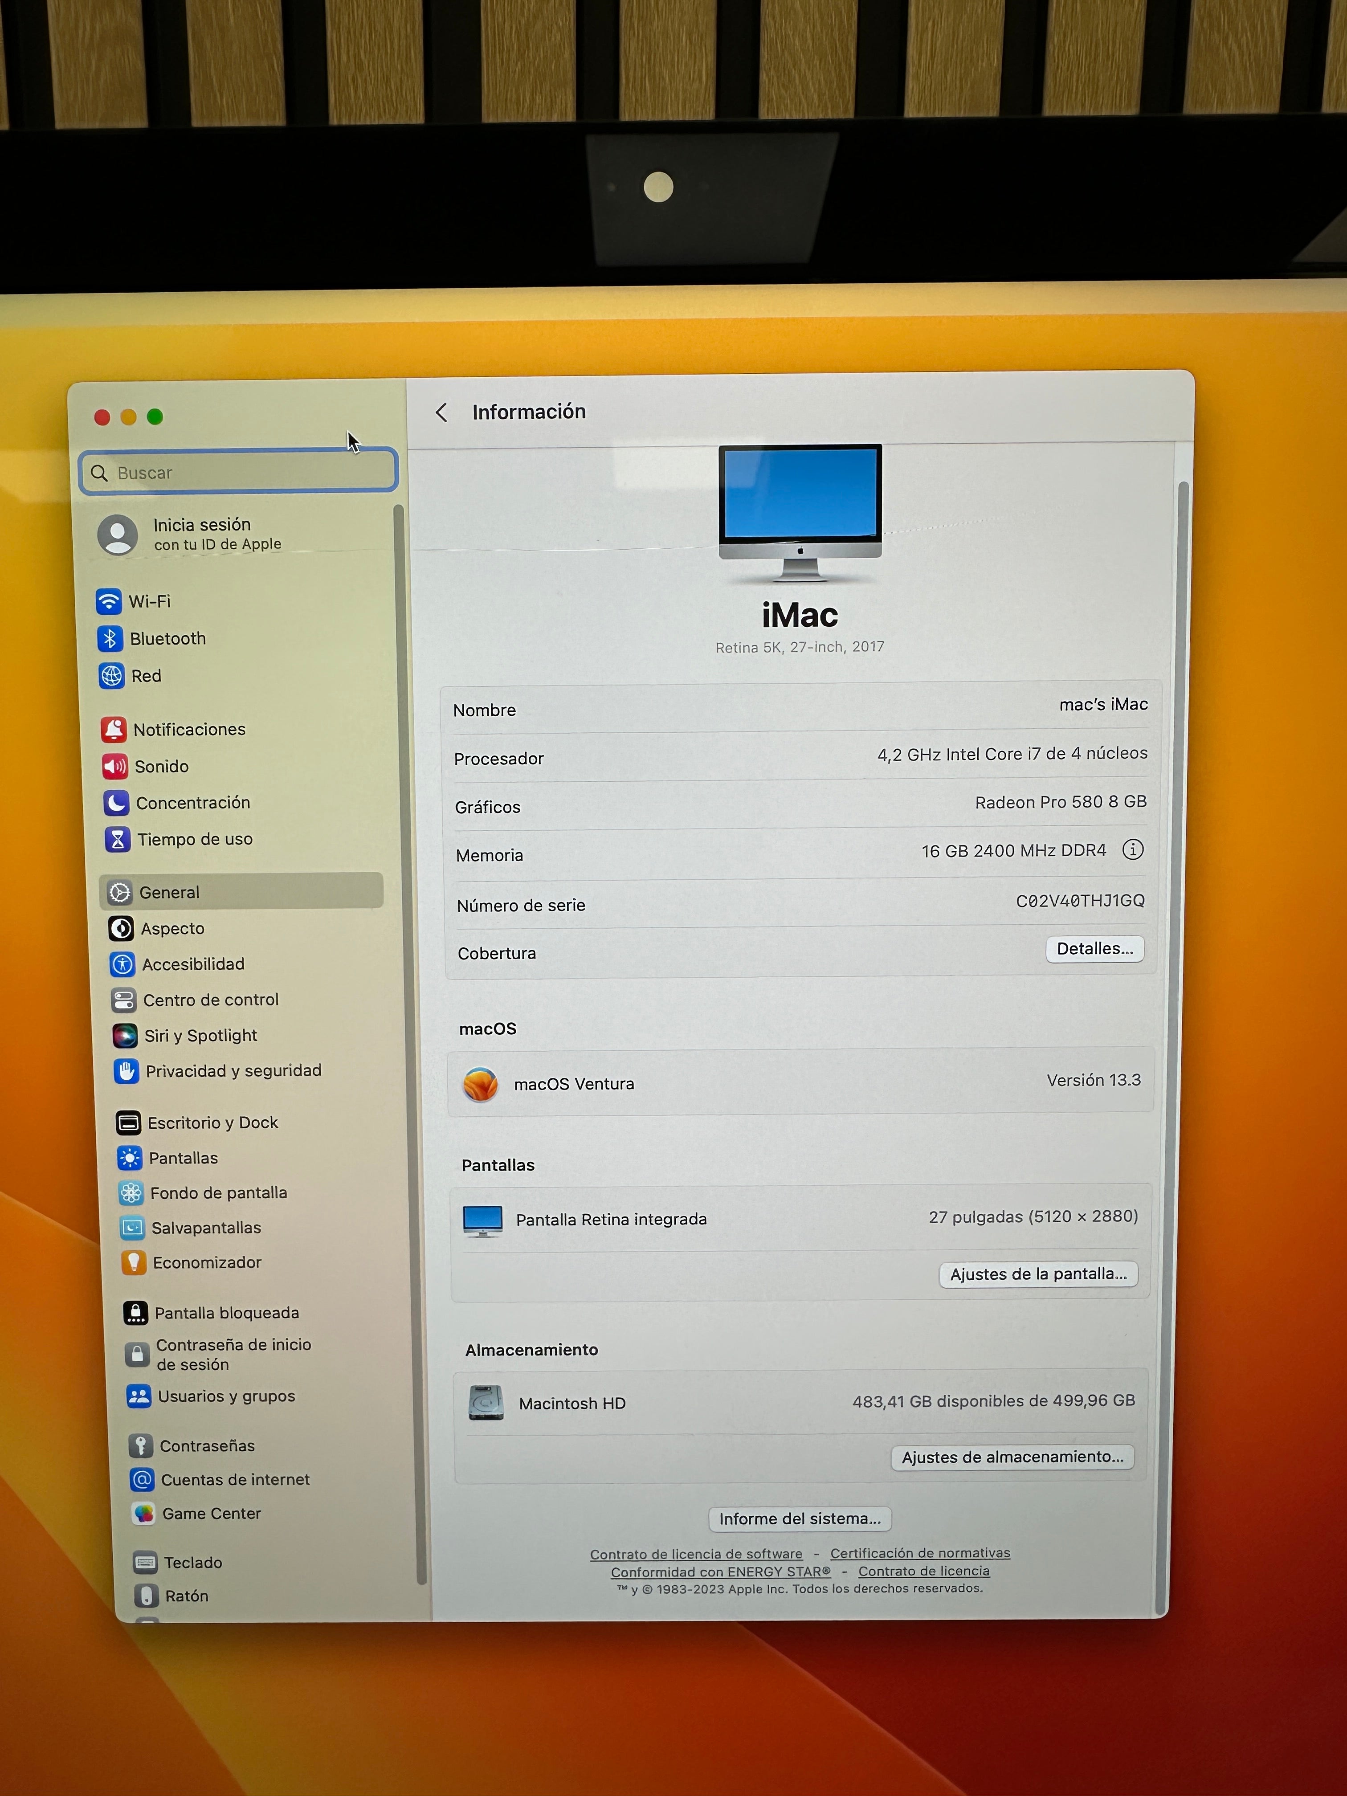Click the Buscar search field
This screenshot has width=1347, height=1796.
pos(238,472)
